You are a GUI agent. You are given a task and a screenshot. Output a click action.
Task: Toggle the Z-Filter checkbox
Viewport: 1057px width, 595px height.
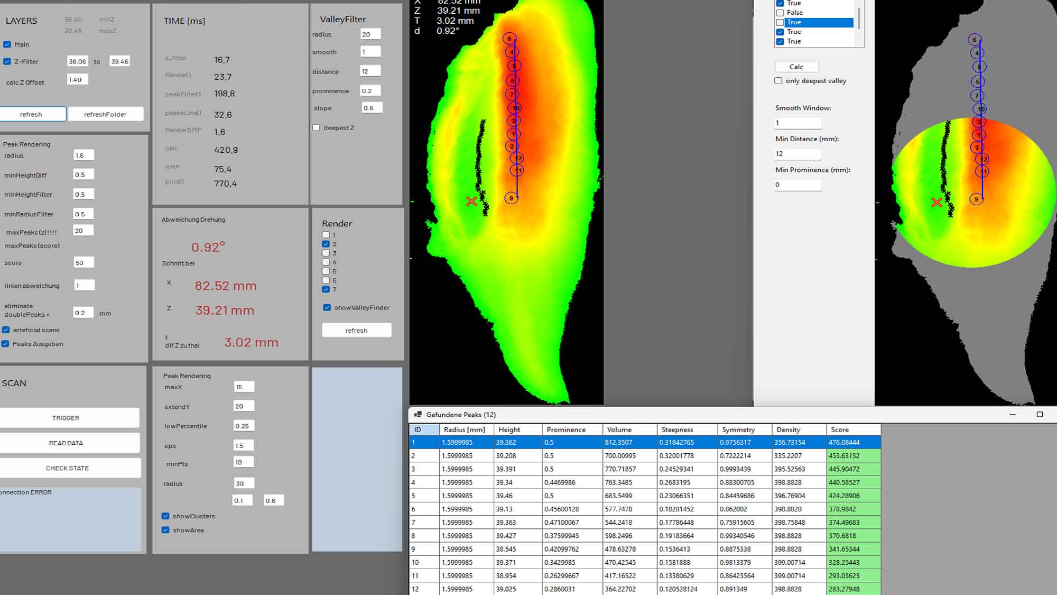click(x=7, y=61)
